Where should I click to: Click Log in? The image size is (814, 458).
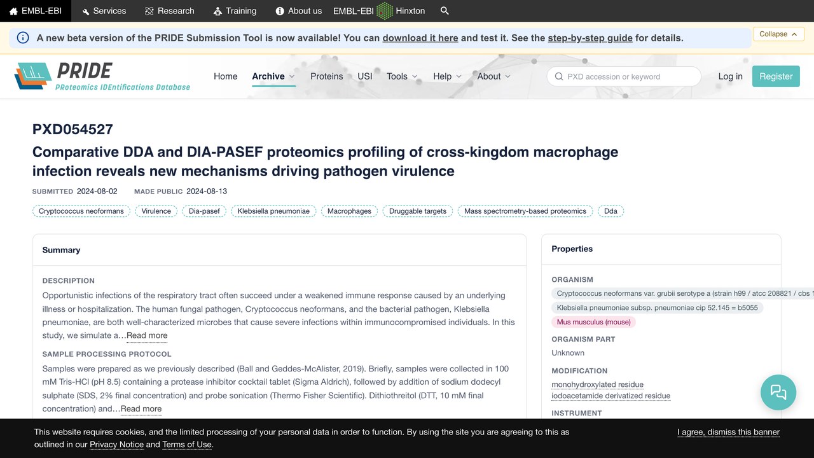click(x=730, y=76)
